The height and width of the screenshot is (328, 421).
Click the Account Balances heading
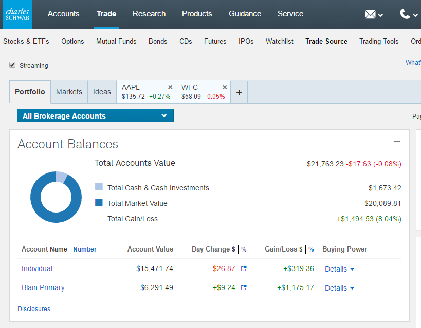tap(68, 144)
